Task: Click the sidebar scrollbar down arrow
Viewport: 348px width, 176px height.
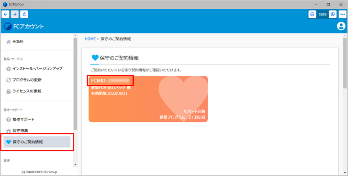Action: pos(75,165)
